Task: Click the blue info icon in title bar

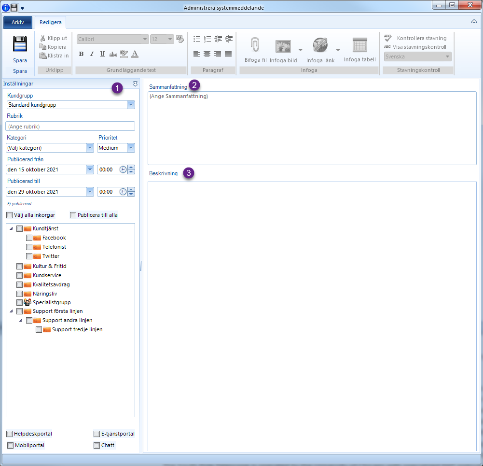Action: point(5,7)
